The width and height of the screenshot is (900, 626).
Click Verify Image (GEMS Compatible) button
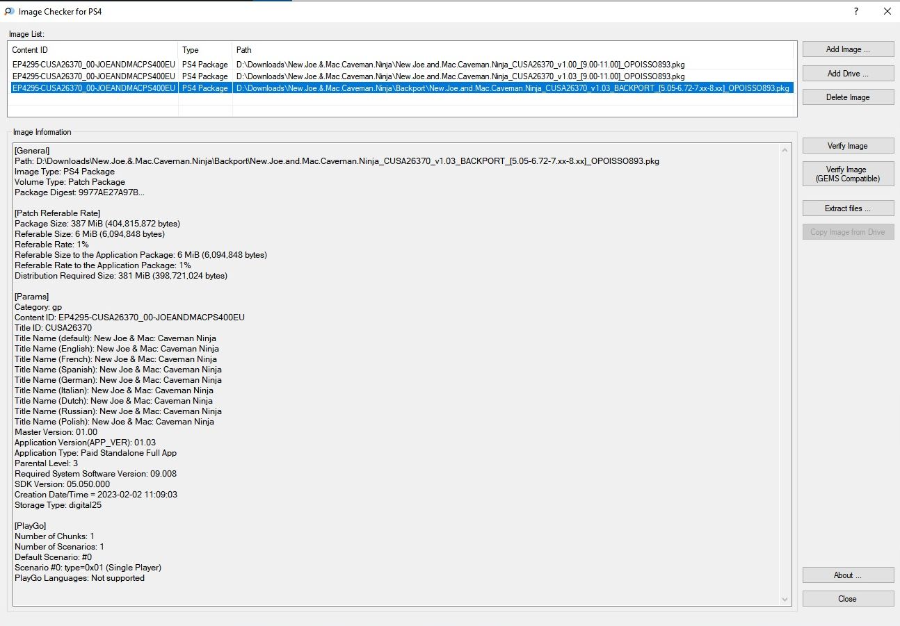coord(848,174)
